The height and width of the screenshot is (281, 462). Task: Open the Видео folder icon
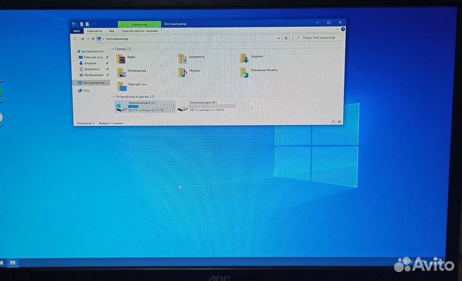pyautogui.click(x=121, y=59)
